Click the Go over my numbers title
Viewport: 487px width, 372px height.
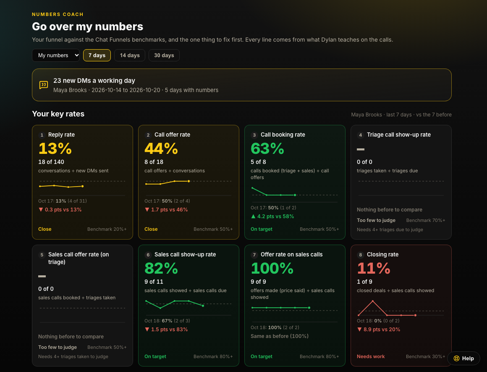88,26
